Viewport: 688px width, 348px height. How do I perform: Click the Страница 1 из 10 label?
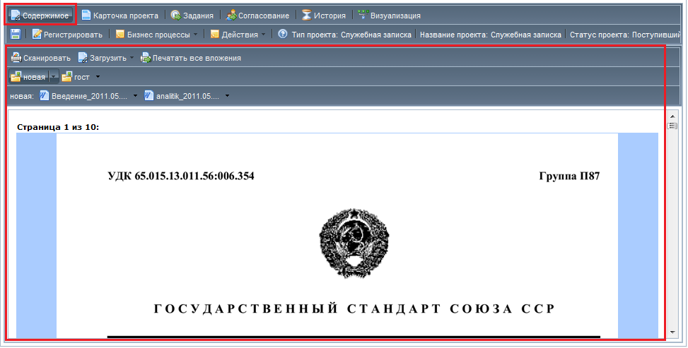click(x=58, y=127)
